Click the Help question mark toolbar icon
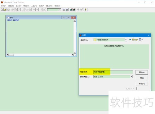Viewport: 155px width, 114px height. coord(86,10)
